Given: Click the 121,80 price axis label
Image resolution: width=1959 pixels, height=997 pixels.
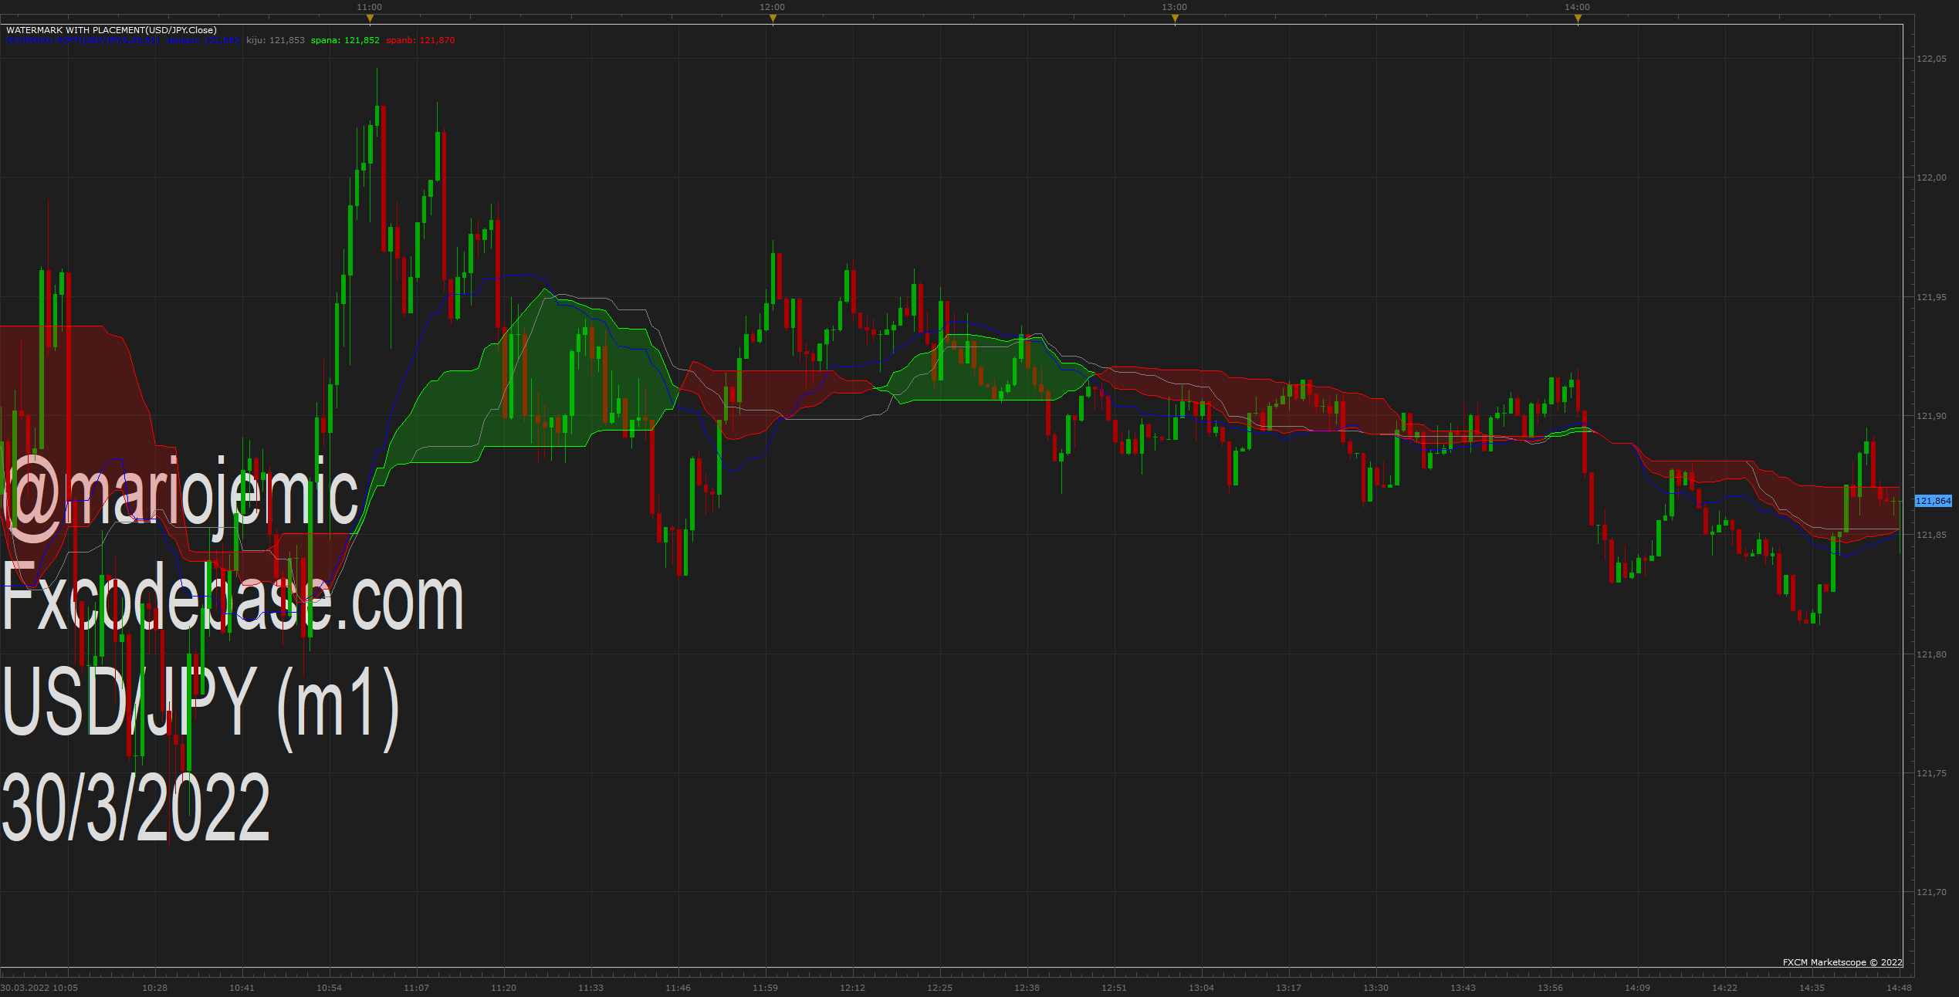Looking at the screenshot, I should click(x=1931, y=654).
